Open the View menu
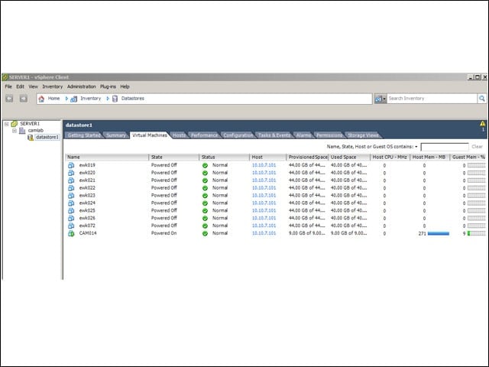 [33, 86]
